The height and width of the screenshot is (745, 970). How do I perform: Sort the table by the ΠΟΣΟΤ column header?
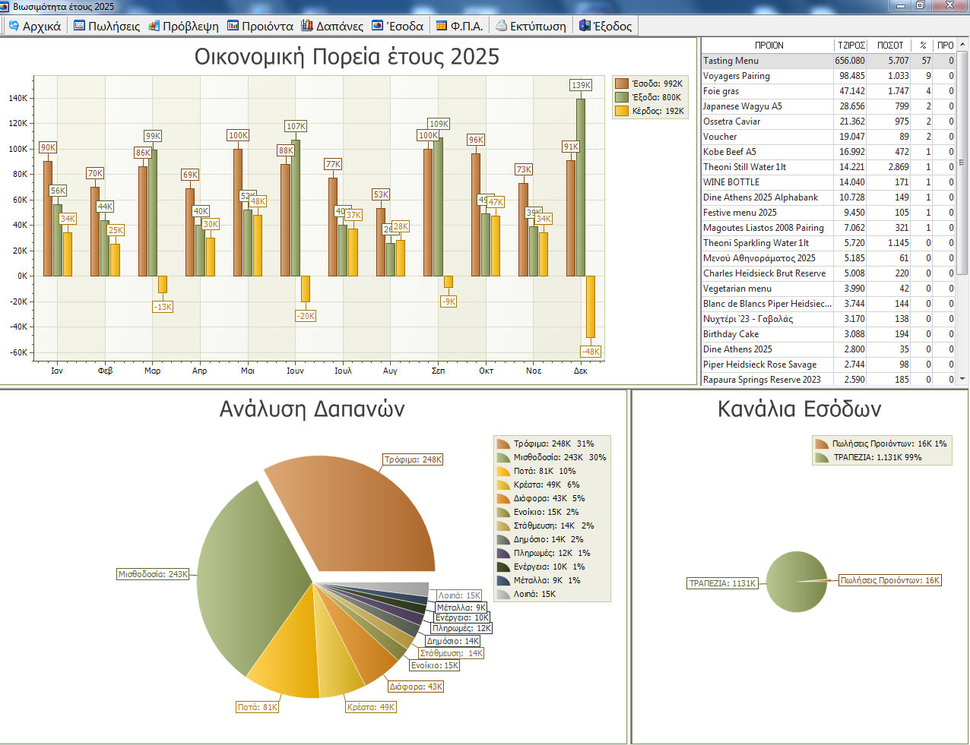(x=889, y=46)
